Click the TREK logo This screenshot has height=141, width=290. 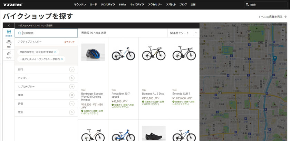pyautogui.click(x=12, y=5)
